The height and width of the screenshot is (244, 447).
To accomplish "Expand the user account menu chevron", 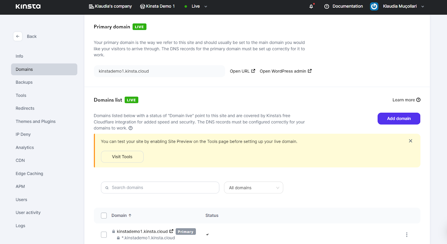I will pyautogui.click(x=423, y=6).
